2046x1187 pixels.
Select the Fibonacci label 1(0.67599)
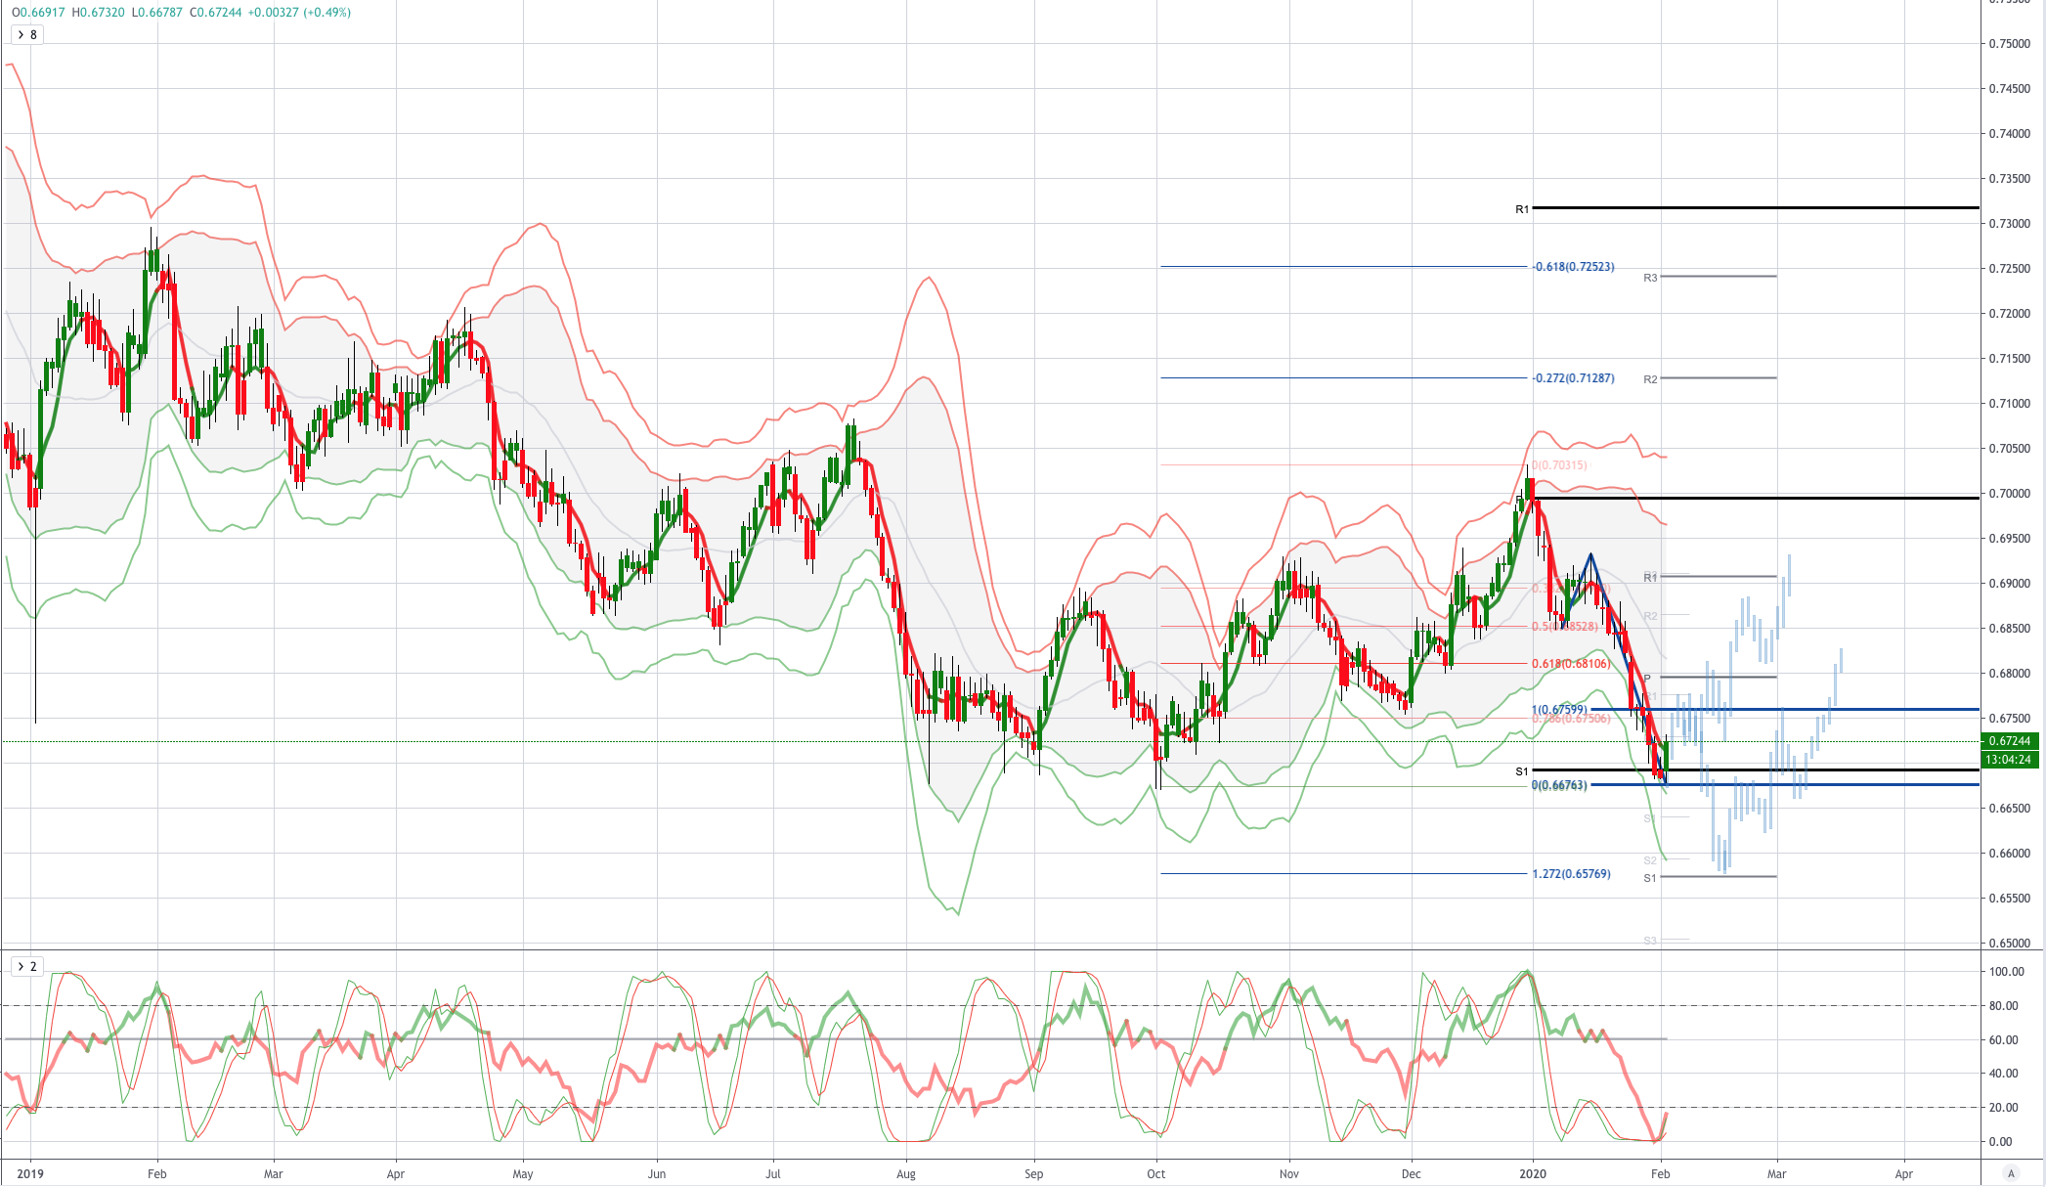pos(1559,710)
